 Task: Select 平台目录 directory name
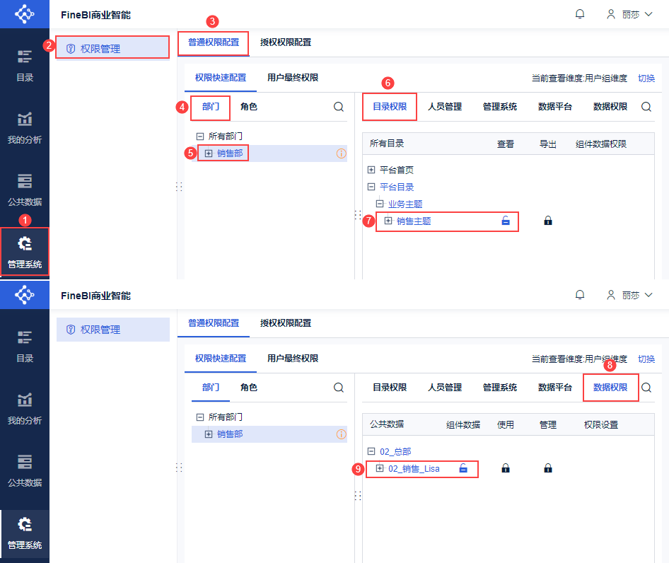coord(397,187)
